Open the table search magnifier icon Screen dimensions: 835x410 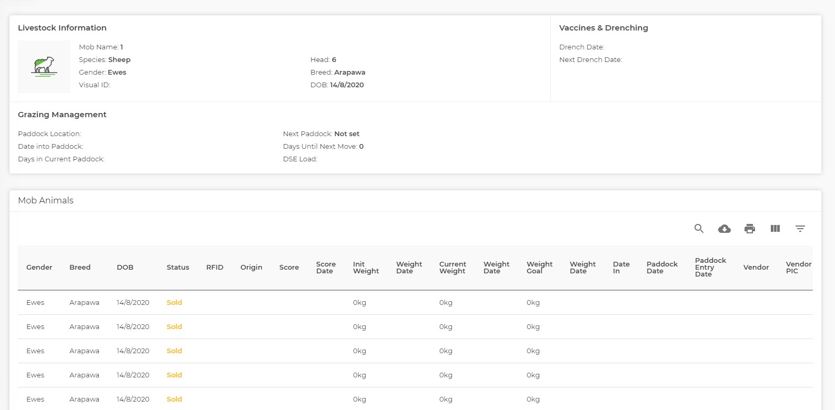(699, 229)
